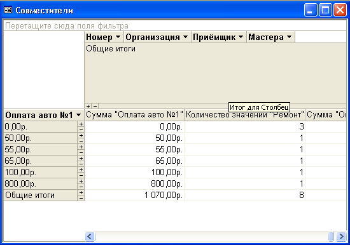
Task: Collapse the 0,00р. row with minus
Action: point(81,129)
